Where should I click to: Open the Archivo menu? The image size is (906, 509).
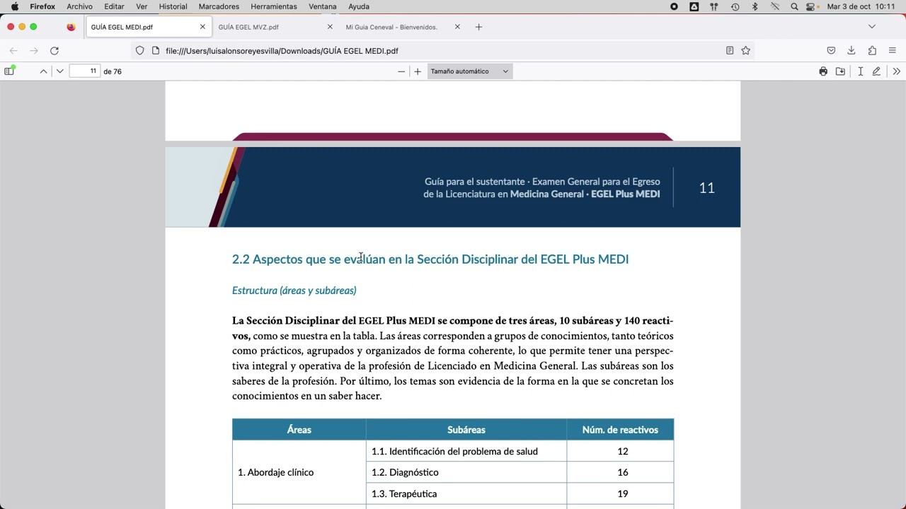coord(79,6)
